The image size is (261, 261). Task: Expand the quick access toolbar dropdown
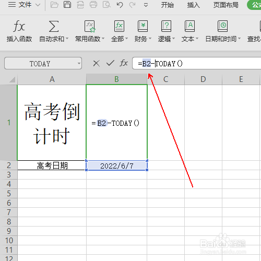146,5
